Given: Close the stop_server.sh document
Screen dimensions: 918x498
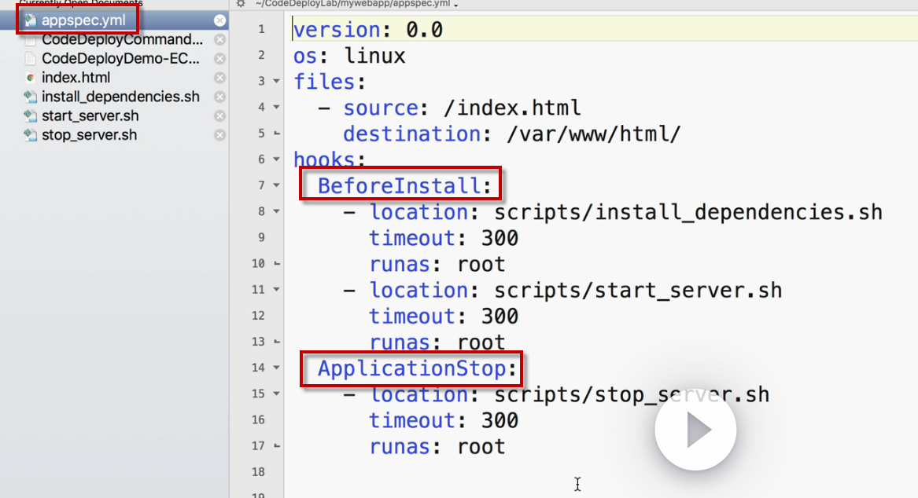Looking at the screenshot, I should tap(219, 135).
